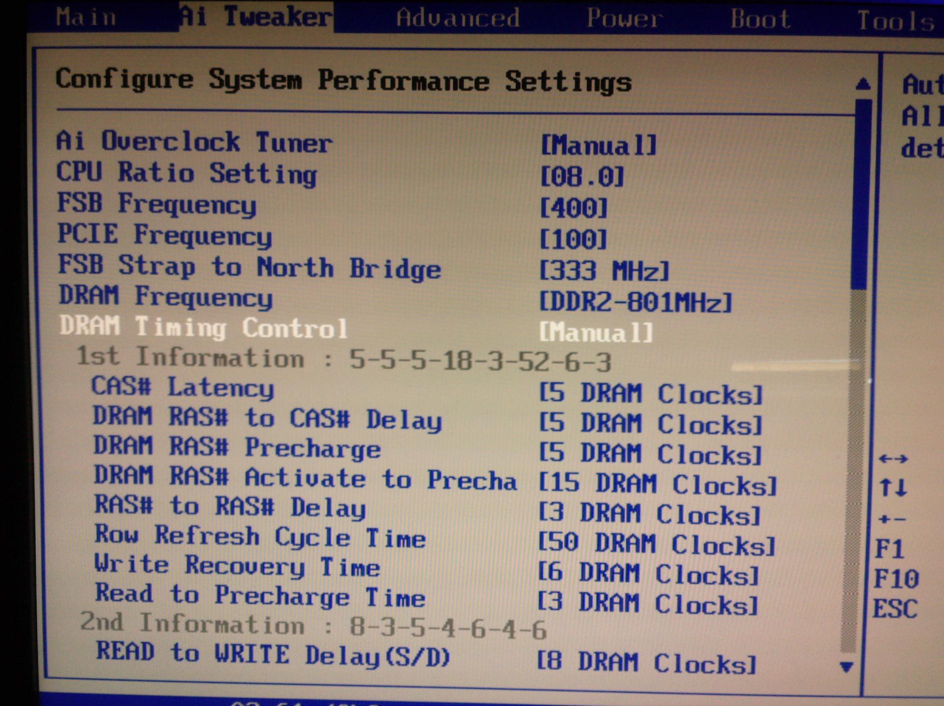
Task: Click the plus-minus key hint
Action: tap(893, 519)
